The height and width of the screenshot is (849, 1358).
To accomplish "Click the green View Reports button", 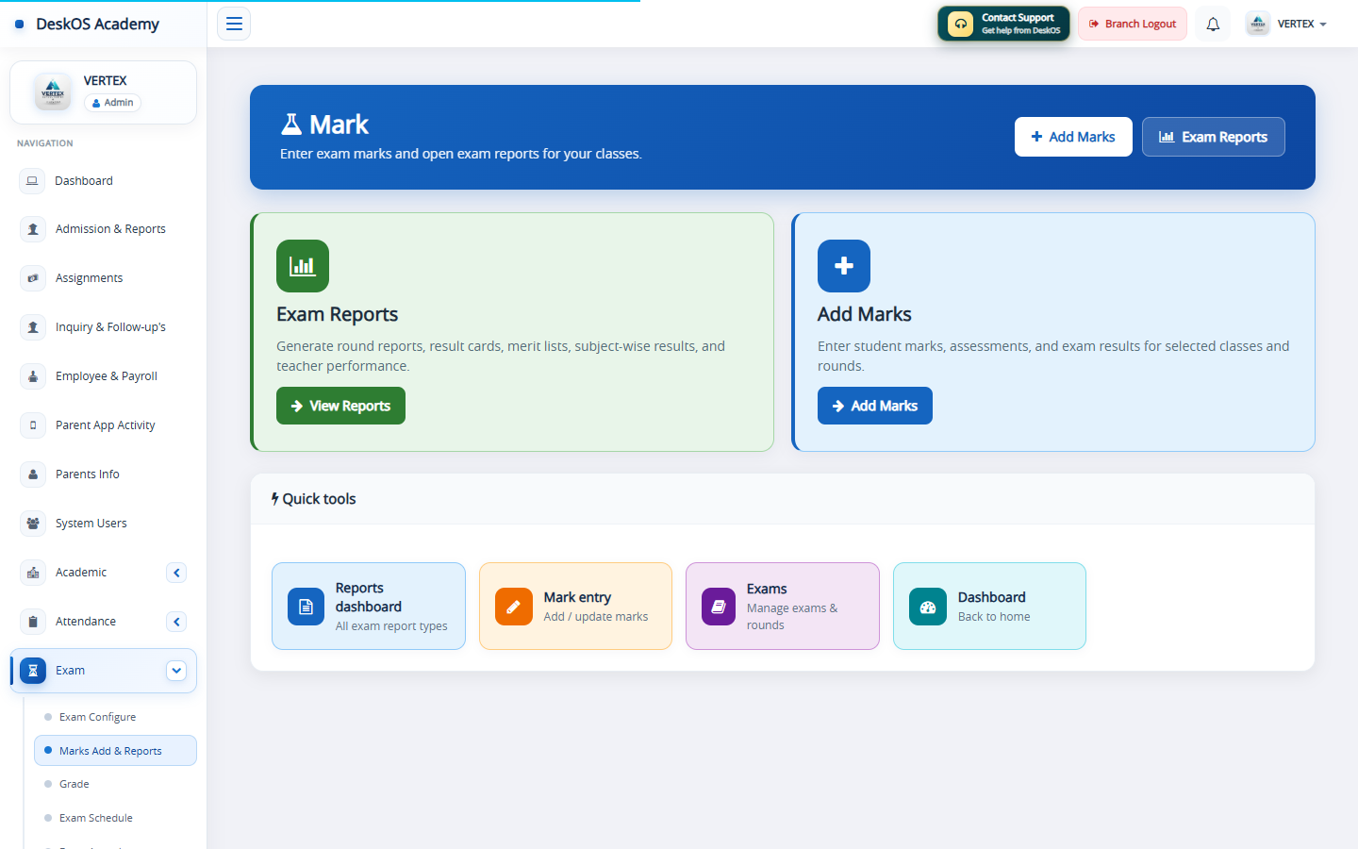I will 340,406.
